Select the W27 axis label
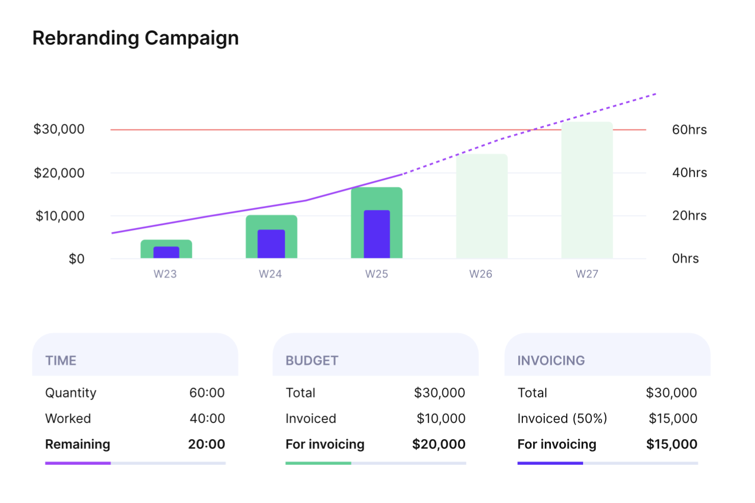The image size is (755, 503). click(587, 274)
